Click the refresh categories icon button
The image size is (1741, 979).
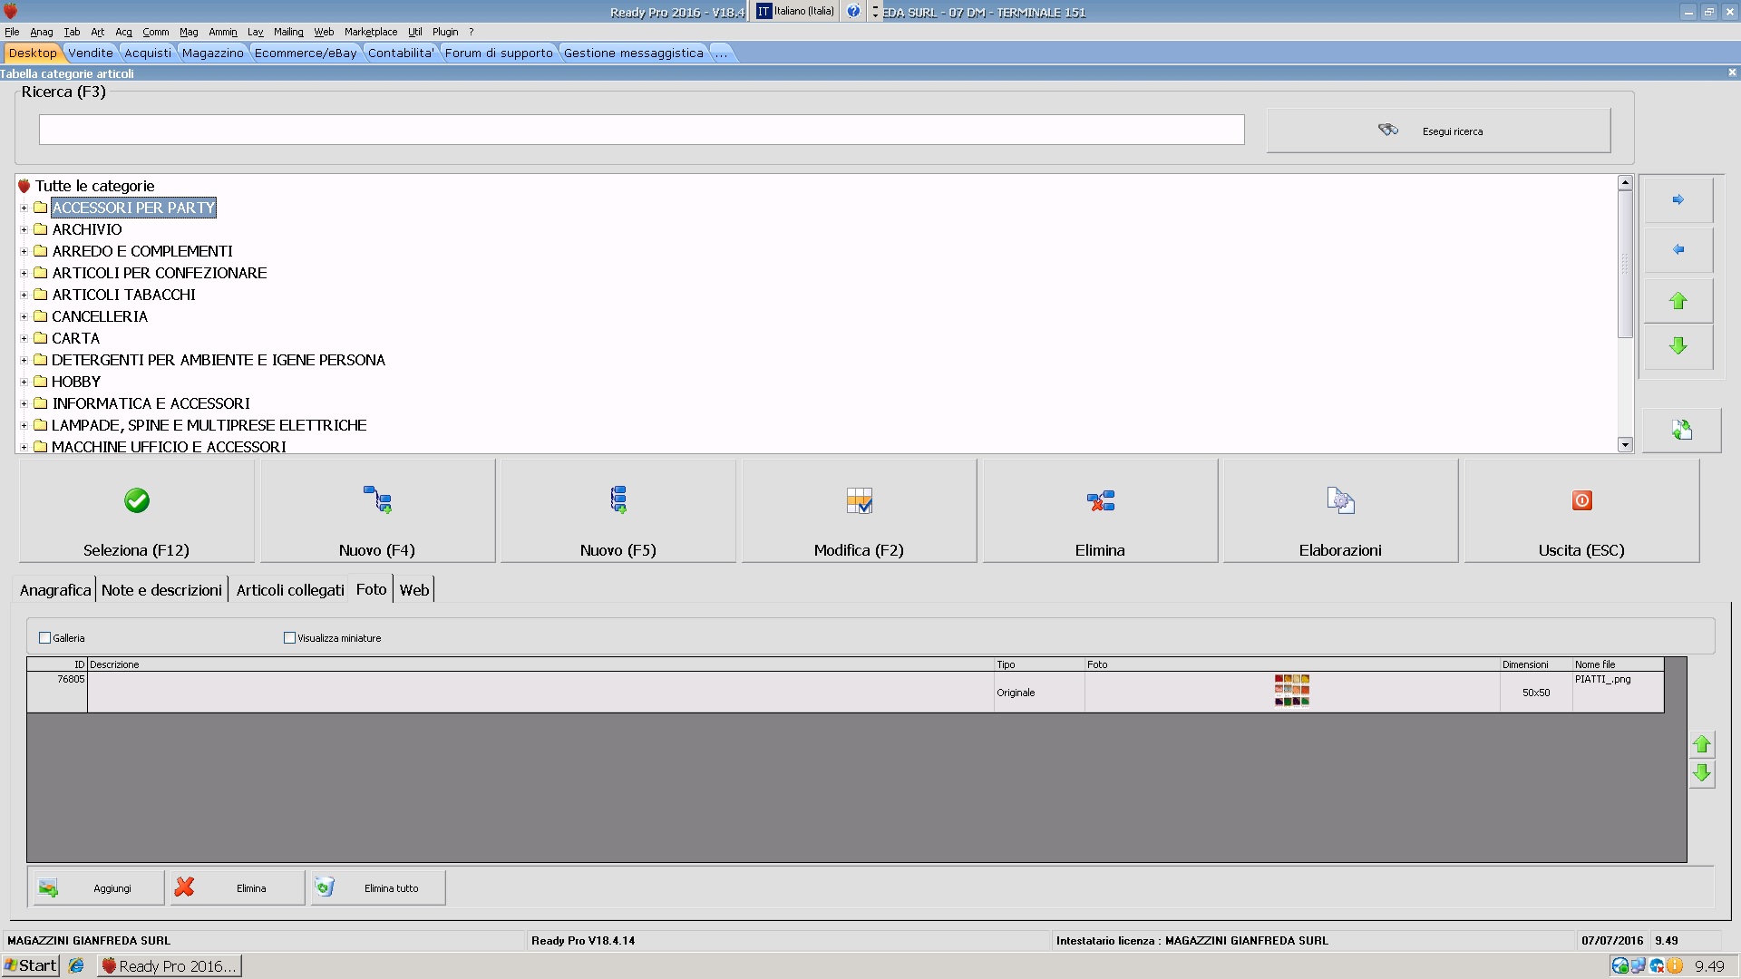1681,430
